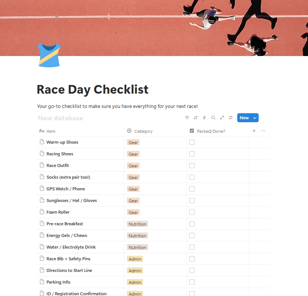Open the Category column header menu
Viewport: 308px width, 296px height.
point(143,131)
